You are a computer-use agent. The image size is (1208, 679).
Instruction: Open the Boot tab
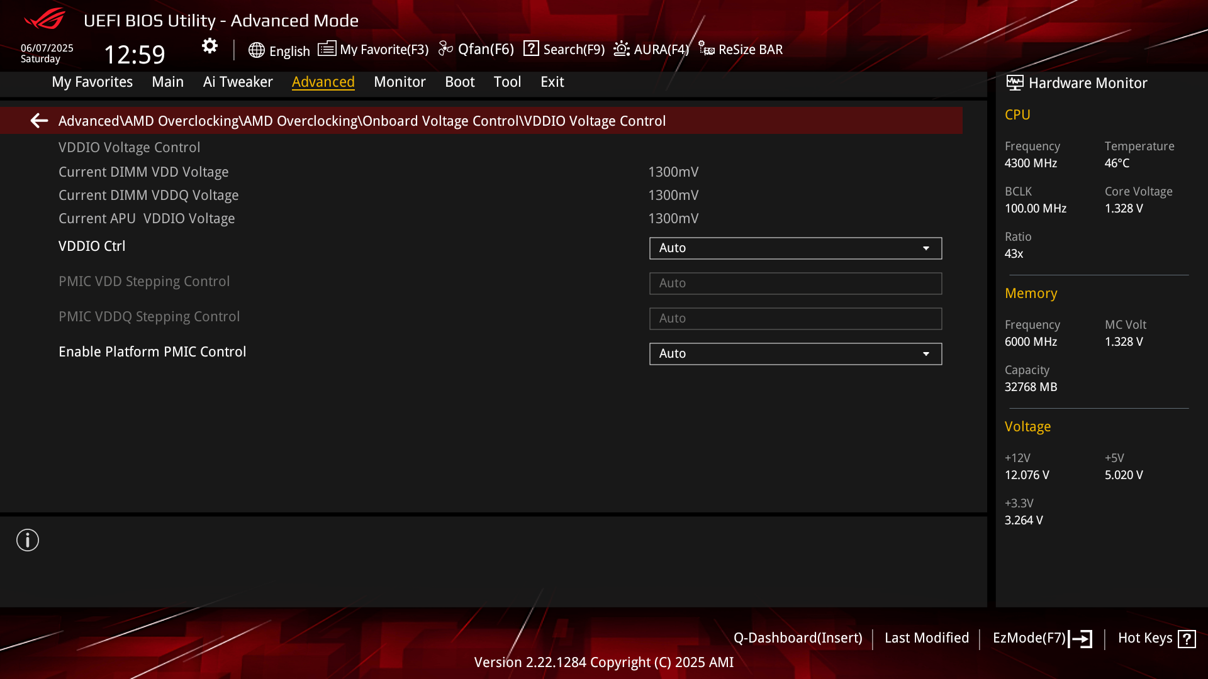pyautogui.click(x=460, y=82)
